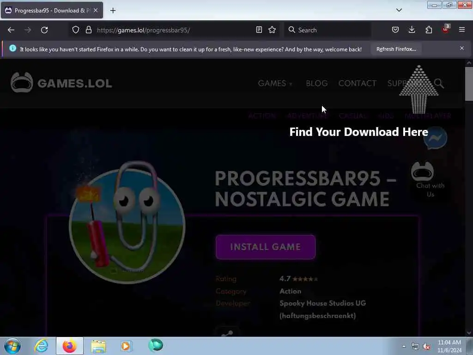Show site security padlock info

point(88,30)
